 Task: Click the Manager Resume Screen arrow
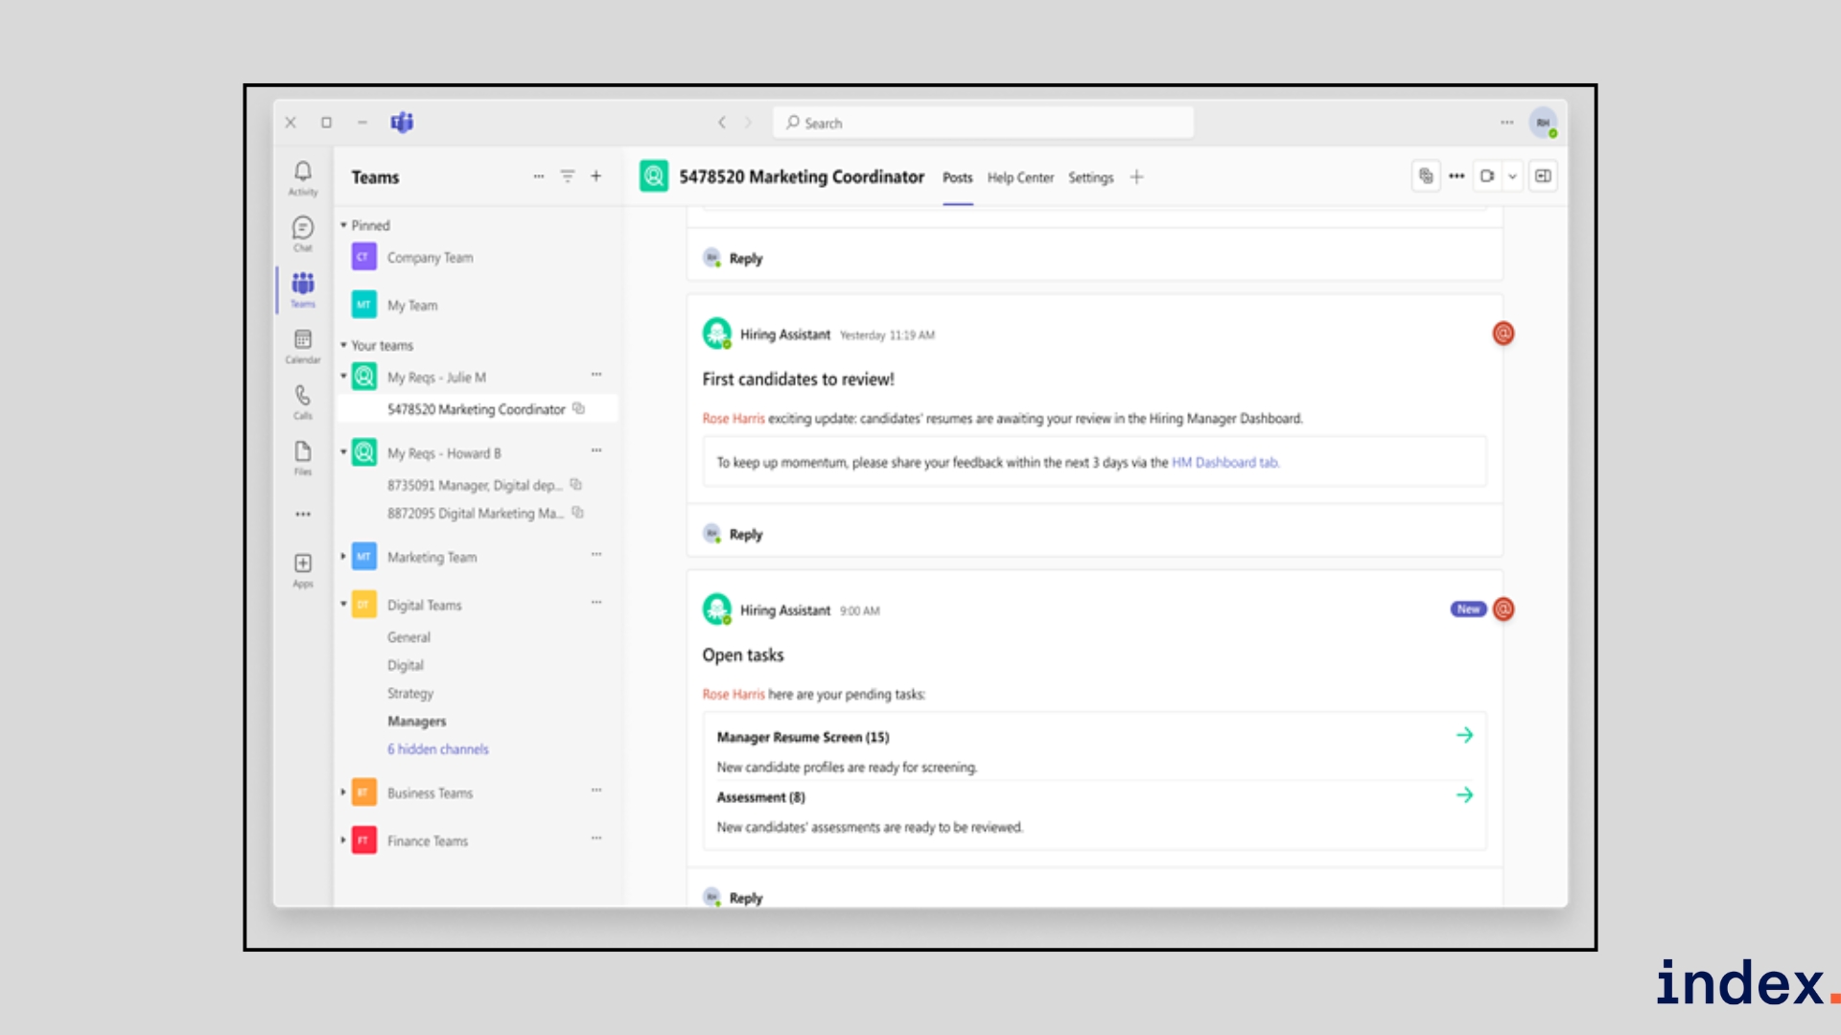(1464, 736)
